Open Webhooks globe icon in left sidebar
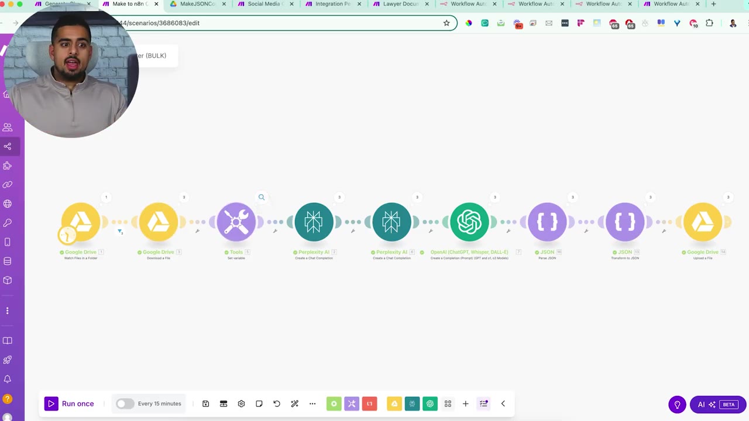The height and width of the screenshot is (421, 749). pos(8,203)
